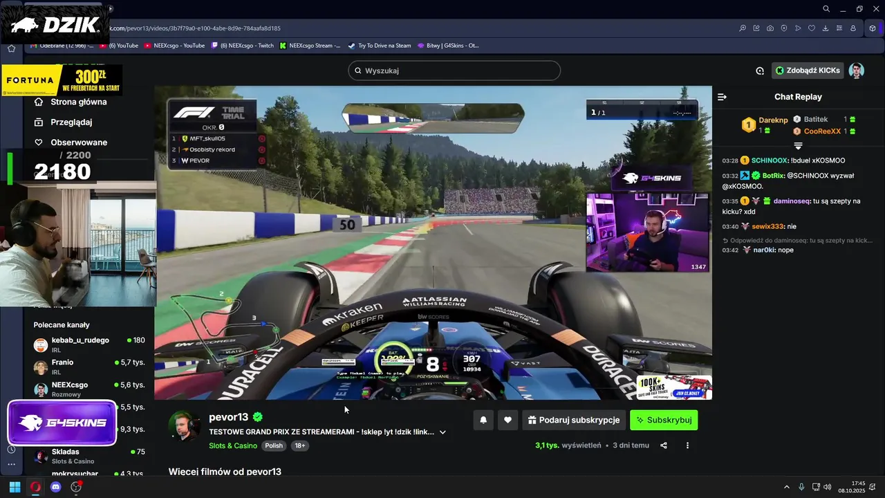Viewport: 885px width, 498px height.
Task: Open Obserwowane in the sidebar
Action: point(79,142)
